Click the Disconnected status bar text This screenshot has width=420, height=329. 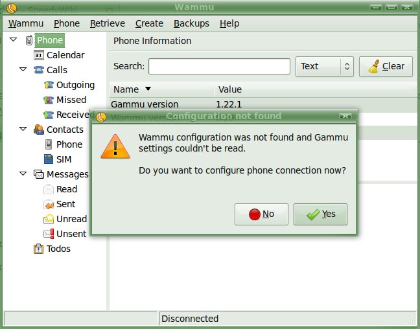(x=190, y=319)
